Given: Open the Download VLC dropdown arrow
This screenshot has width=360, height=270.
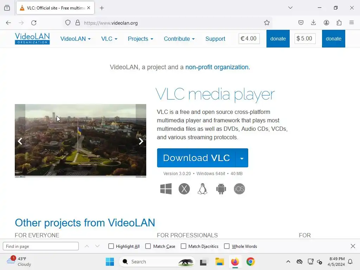Looking at the screenshot, I should [x=242, y=158].
